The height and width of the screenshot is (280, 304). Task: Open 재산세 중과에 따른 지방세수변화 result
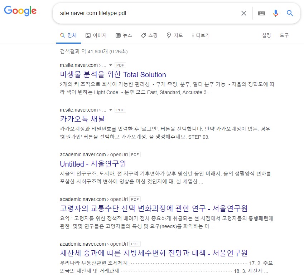coord(154,253)
